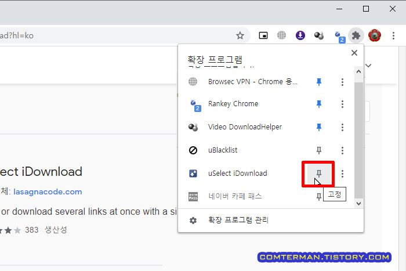Viewport: 406px width, 271px height.
Task: Unpin Rankey Chrome from the toolbar
Action: (x=319, y=104)
